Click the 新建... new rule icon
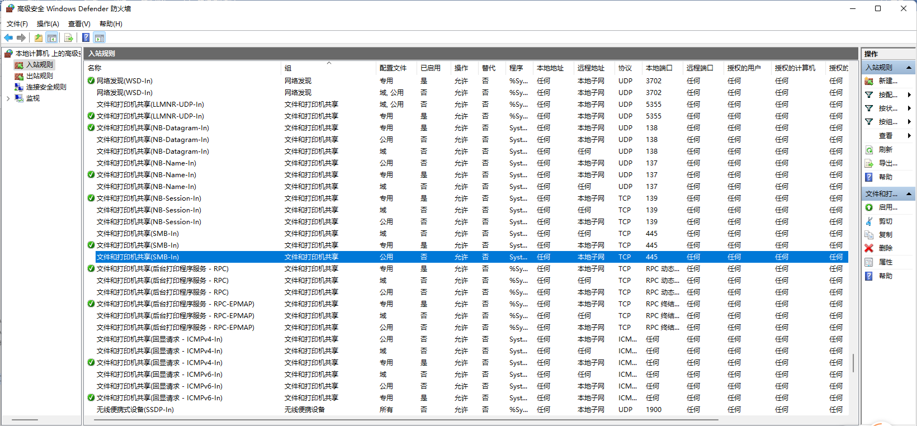The height and width of the screenshot is (426, 917). click(x=869, y=81)
